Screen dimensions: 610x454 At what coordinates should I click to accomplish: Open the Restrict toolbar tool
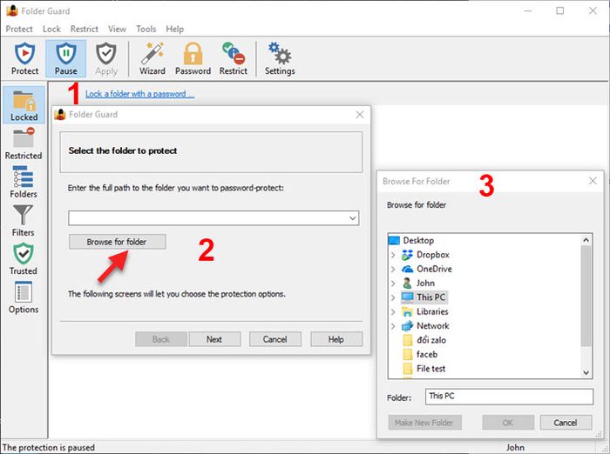234,59
